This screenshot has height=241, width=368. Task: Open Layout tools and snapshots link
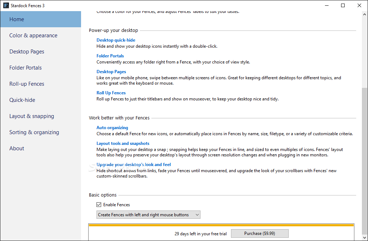tap(123, 143)
